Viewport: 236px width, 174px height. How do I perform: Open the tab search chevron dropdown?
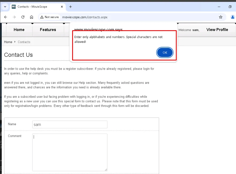(5, 7)
